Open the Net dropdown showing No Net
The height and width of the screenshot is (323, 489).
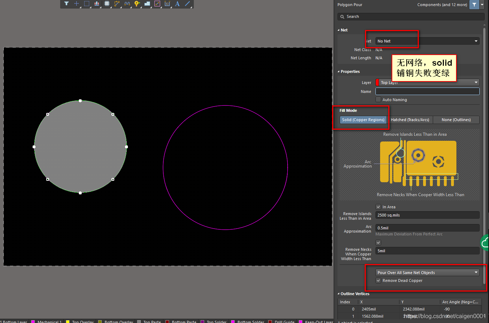pyautogui.click(x=427, y=41)
